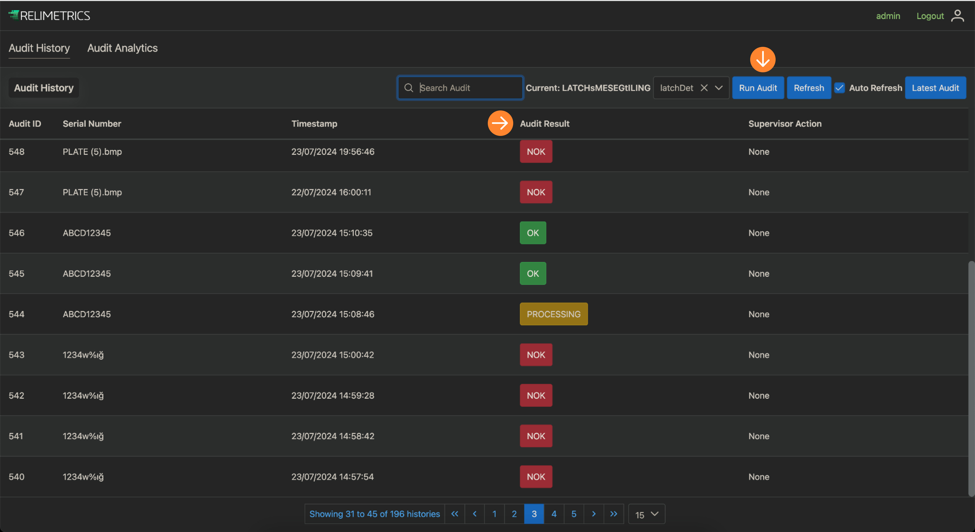
Task: Click the Timestamp column header
Action: (314, 123)
